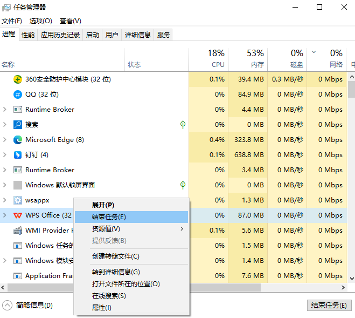The width and height of the screenshot is (355, 318).
Task: Switch to the 性能 tab
Action: [x=28, y=35]
